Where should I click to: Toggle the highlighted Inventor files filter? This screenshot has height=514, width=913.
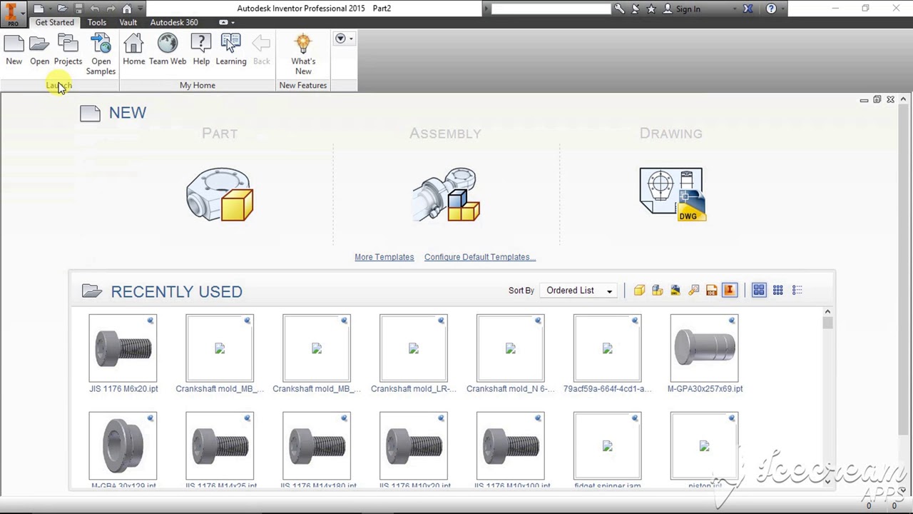click(x=729, y=290)
